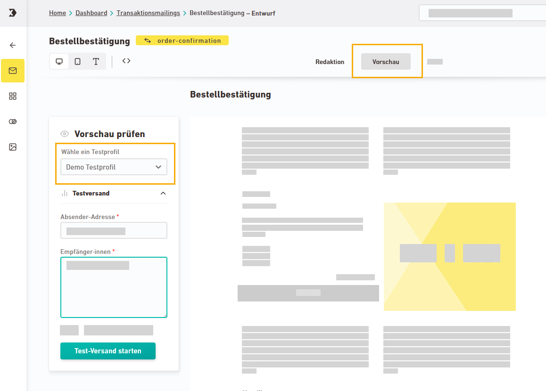The image size is (546, 391).
Task: Switch to plain text preview mode
Action: tap(96, 62)
